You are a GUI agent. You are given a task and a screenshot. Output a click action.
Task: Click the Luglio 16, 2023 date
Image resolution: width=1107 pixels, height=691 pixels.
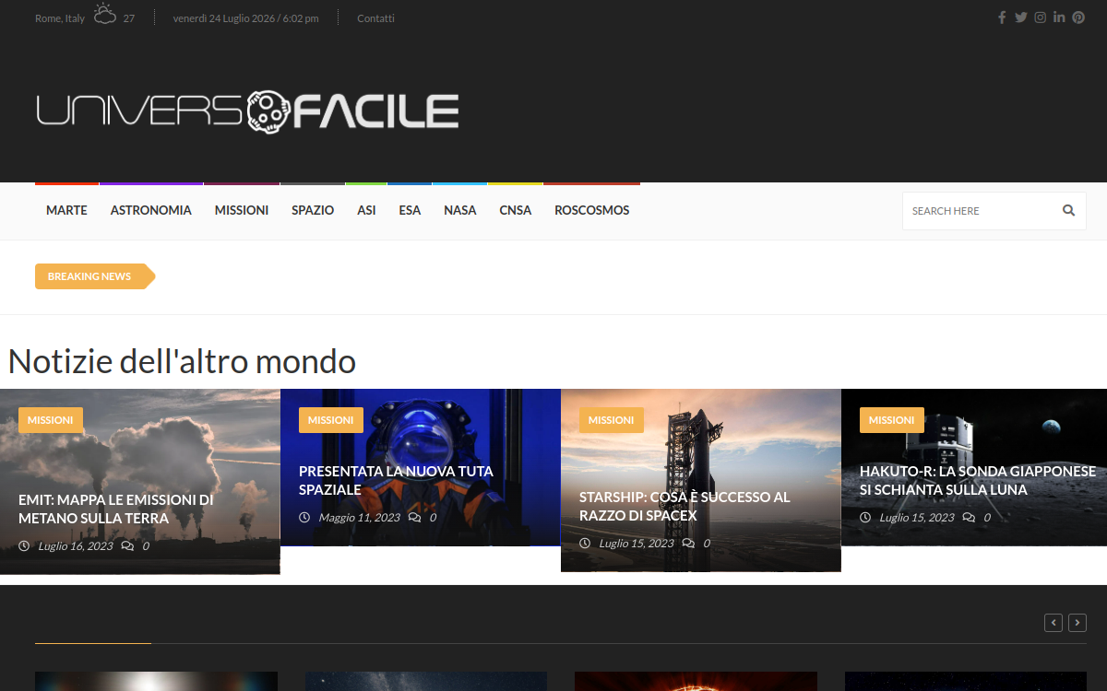pos(76,546)
